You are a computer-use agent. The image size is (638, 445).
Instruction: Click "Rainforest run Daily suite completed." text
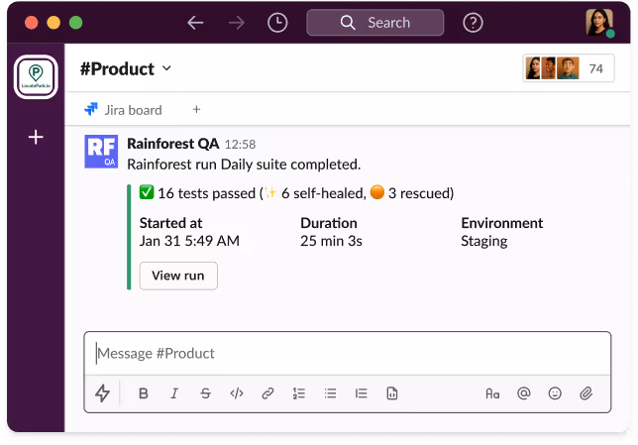[x=244, y=165]
